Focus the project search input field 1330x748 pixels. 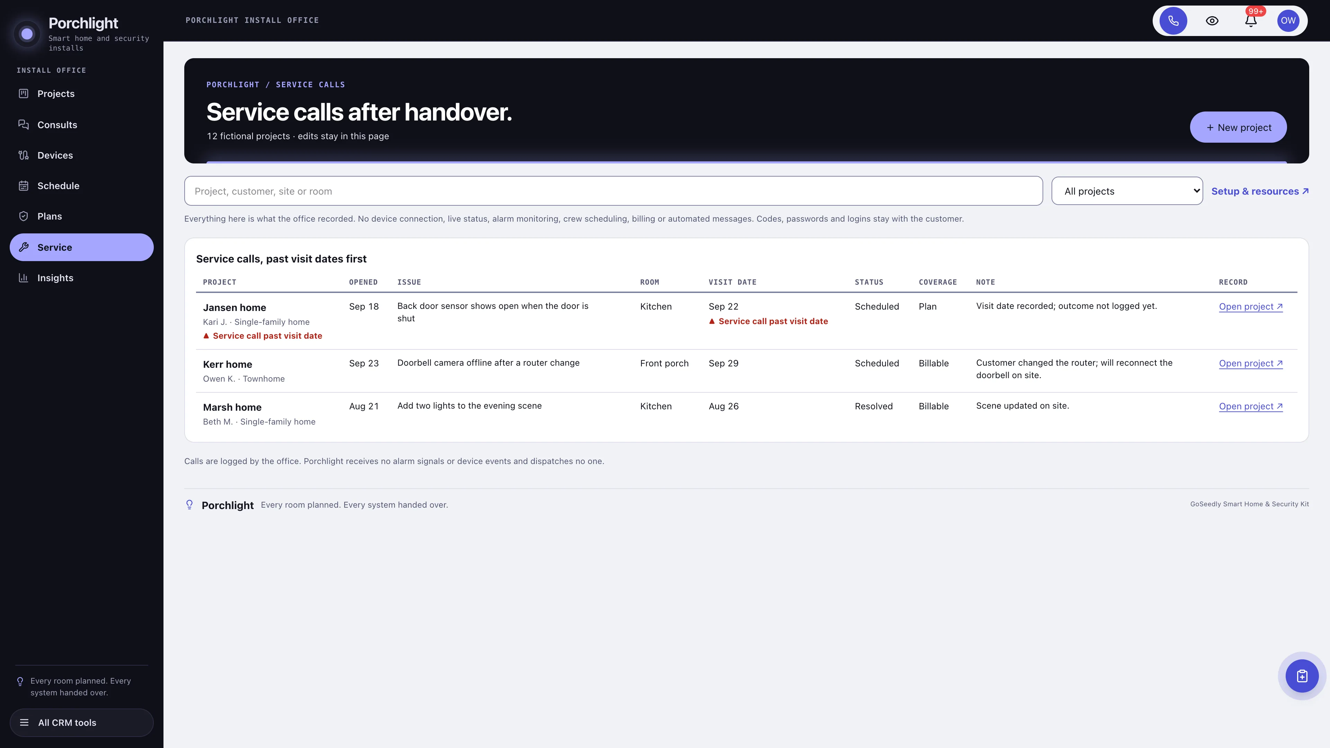click(613, 191)
